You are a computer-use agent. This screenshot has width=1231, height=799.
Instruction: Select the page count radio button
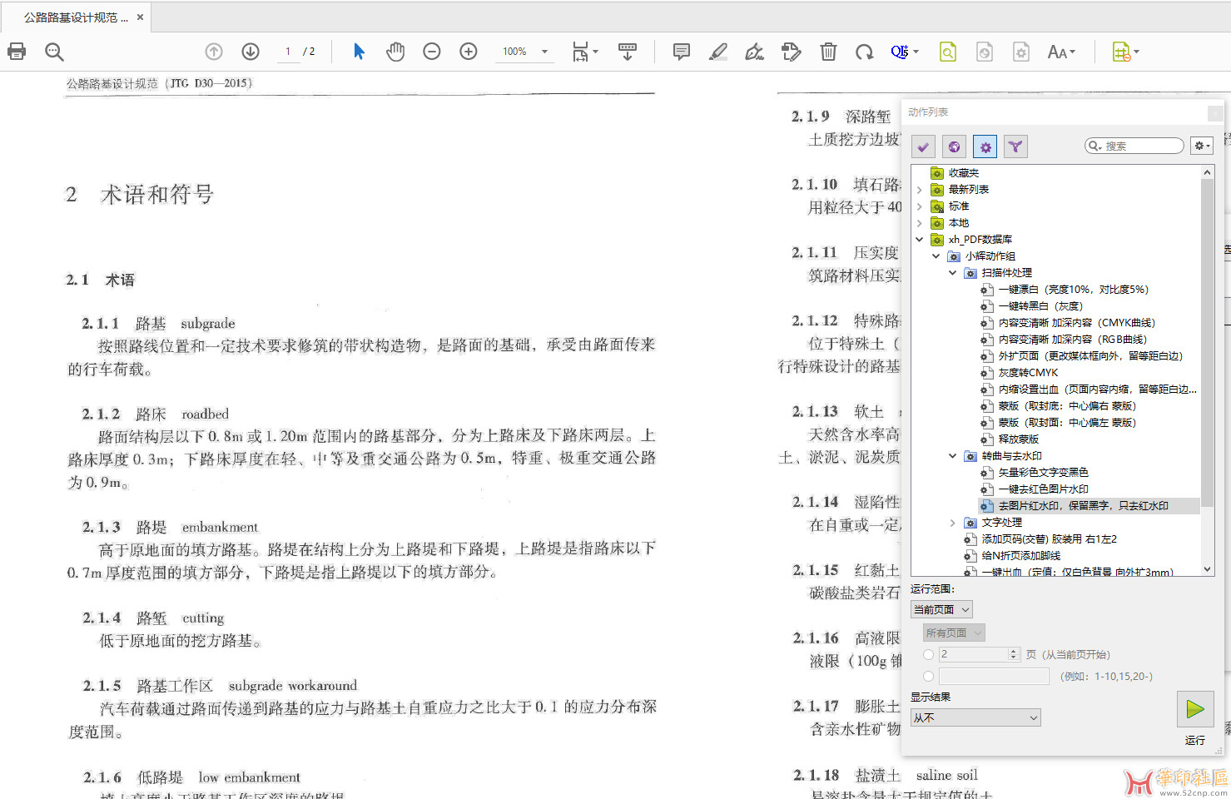click(928, 655)
